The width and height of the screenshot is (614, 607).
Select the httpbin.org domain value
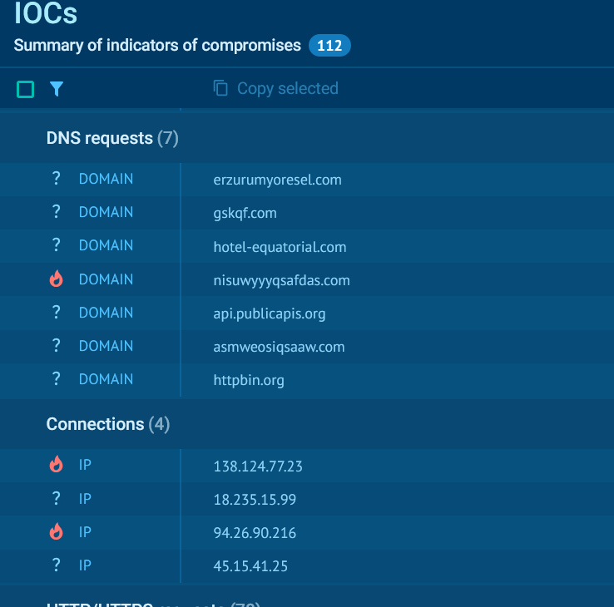[249, 380]
